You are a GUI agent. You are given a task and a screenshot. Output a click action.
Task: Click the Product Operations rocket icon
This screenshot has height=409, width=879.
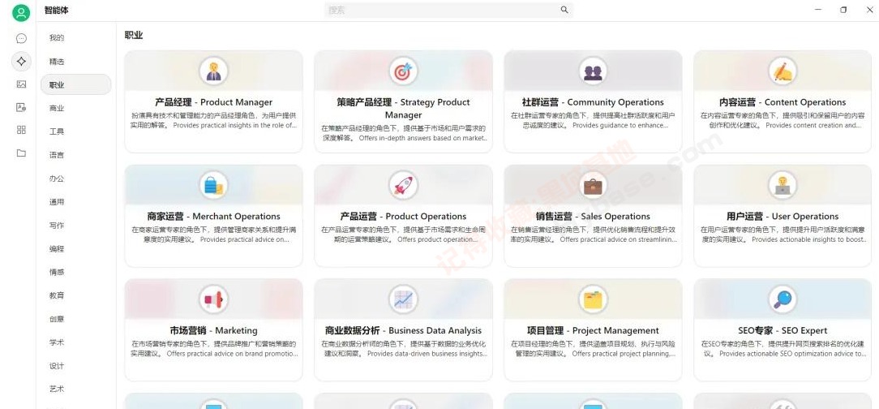403,185
